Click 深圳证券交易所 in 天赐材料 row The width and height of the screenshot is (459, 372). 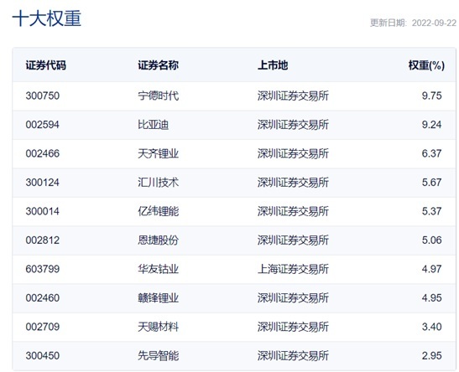(x=293, y=327)
